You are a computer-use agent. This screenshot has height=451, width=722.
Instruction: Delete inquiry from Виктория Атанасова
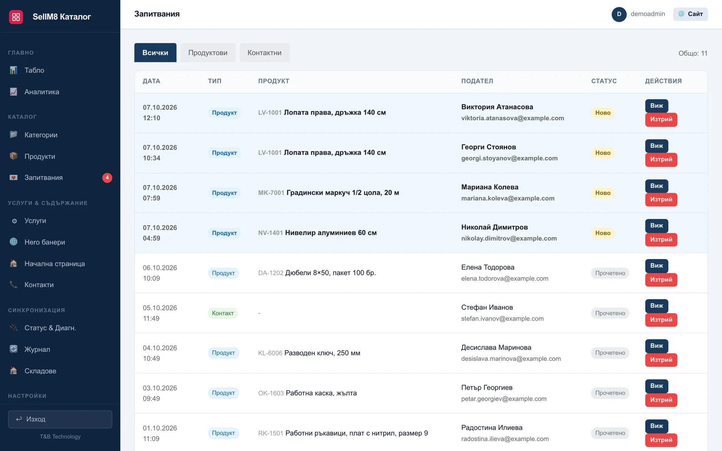point(661,120)
